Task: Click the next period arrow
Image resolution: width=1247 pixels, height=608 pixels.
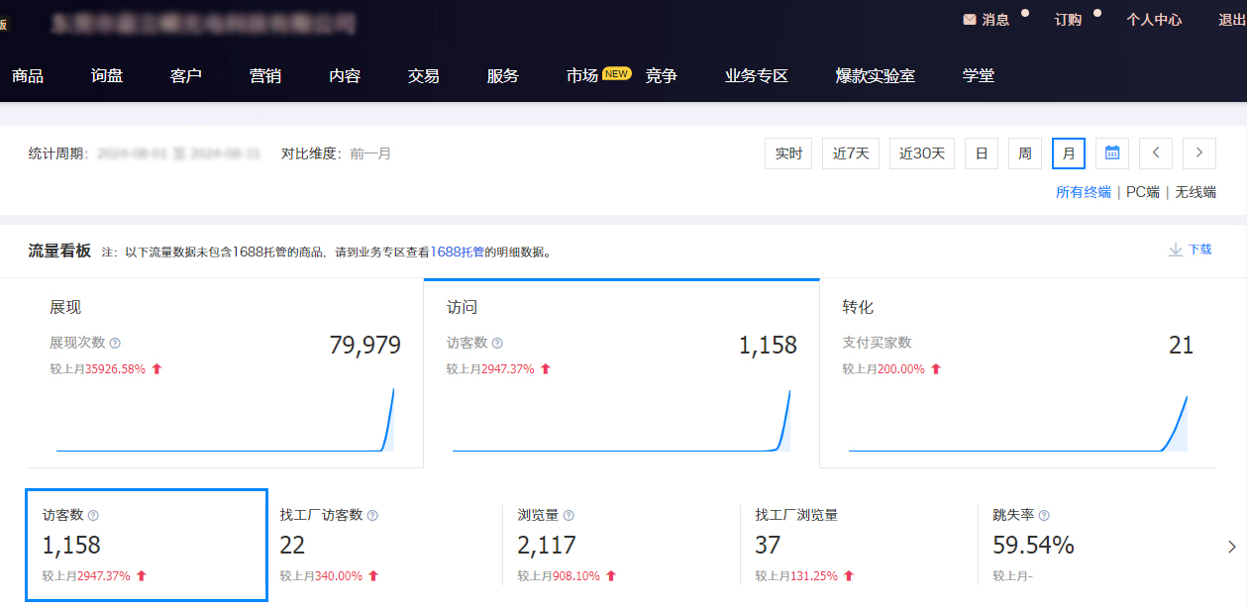Action: [x=1199, y=153]
